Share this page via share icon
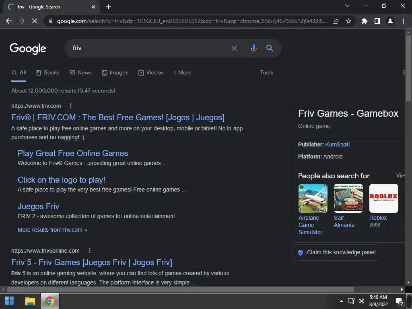The height and width of the screenshot is (309, 412). [x=336, y=21]
